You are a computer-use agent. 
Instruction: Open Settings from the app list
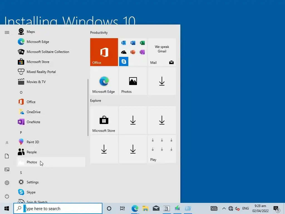[51, 182]
